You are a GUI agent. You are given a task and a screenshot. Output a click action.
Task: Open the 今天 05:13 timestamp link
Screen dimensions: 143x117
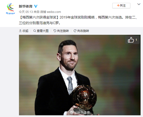click(x=26, y=12)
